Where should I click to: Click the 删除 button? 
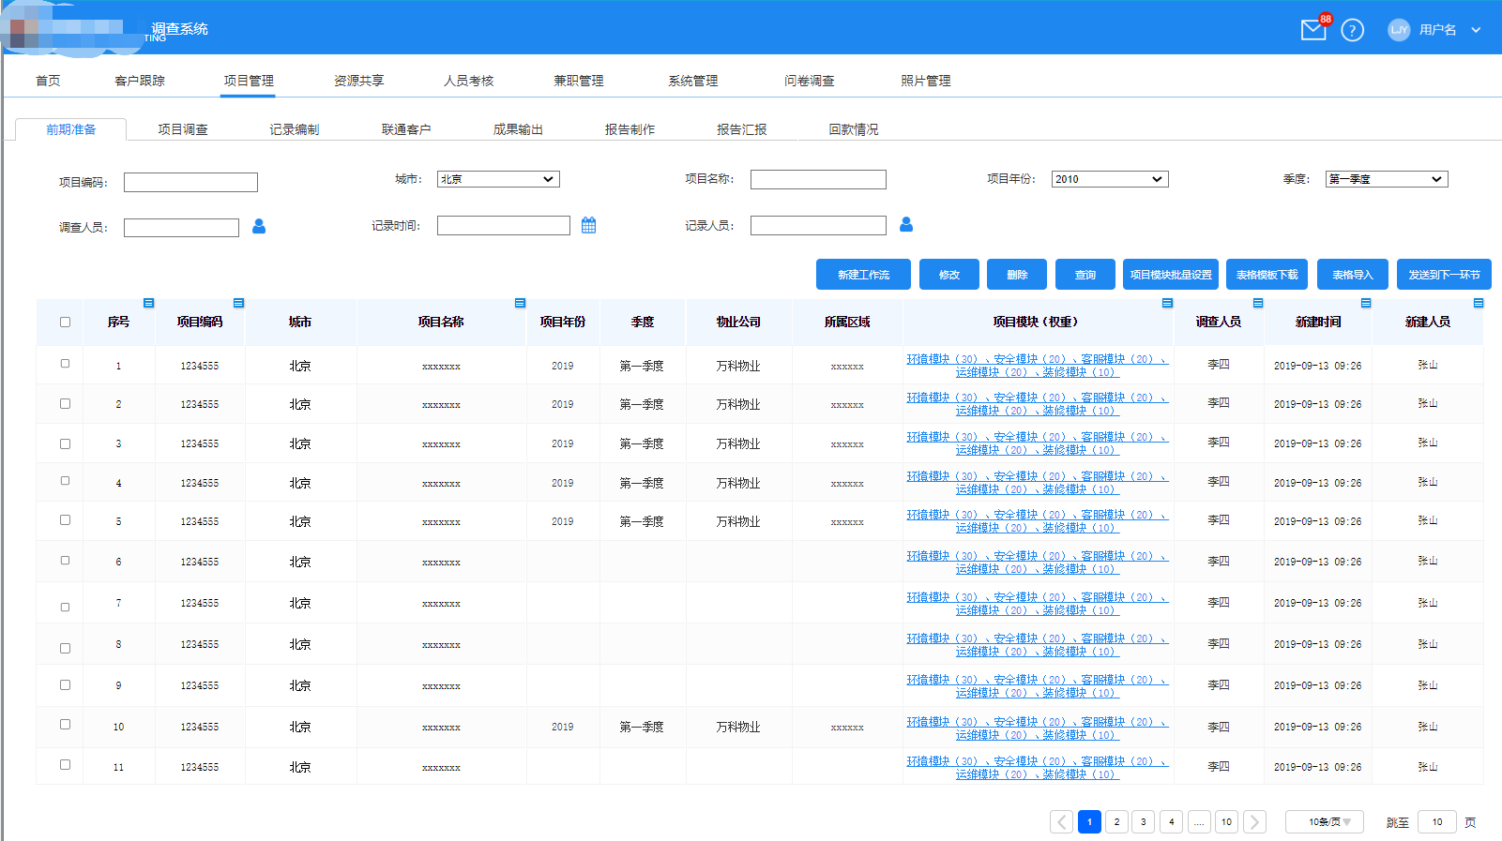tap(1017, 275)
